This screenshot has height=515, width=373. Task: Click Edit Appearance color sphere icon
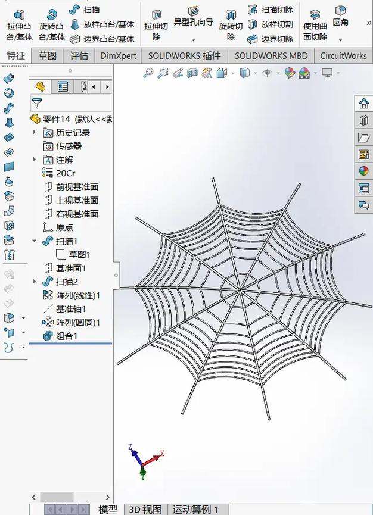pyautogui.click(x=290, y=73)
